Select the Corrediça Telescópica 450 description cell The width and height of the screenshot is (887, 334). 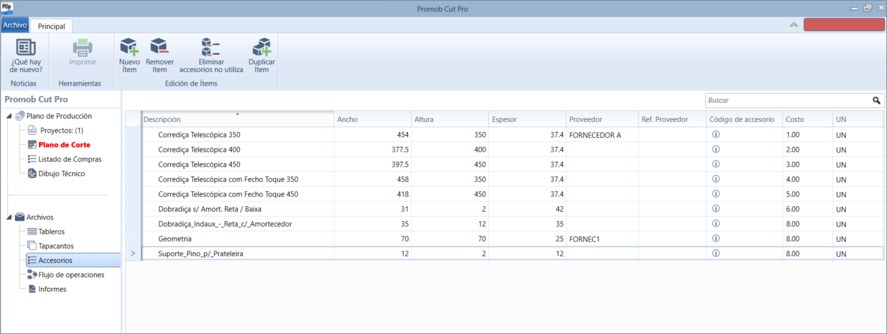coord(237,164)
